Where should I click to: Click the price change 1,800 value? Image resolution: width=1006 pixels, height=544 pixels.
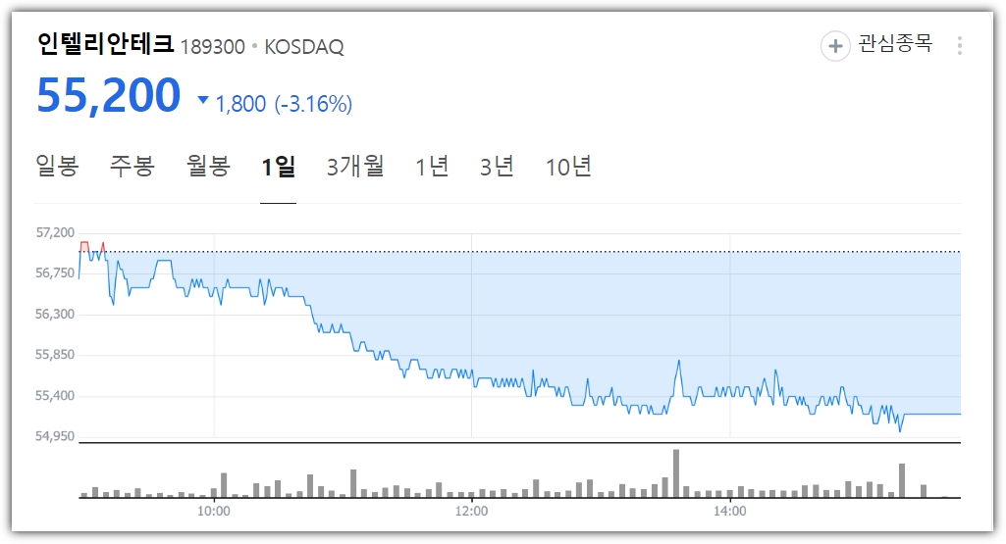(240, 104)
